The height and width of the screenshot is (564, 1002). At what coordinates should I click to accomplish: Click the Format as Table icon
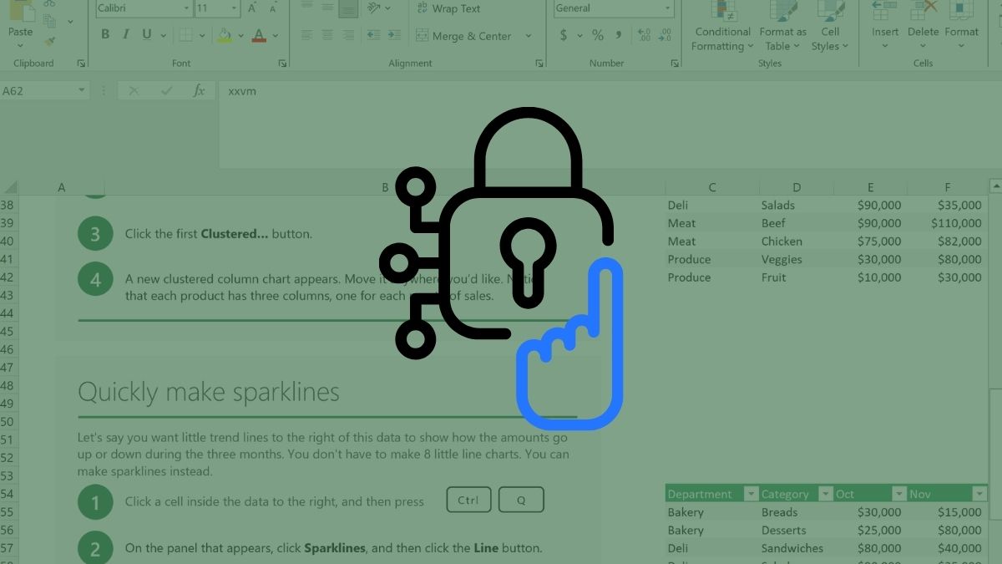[782, 25]
